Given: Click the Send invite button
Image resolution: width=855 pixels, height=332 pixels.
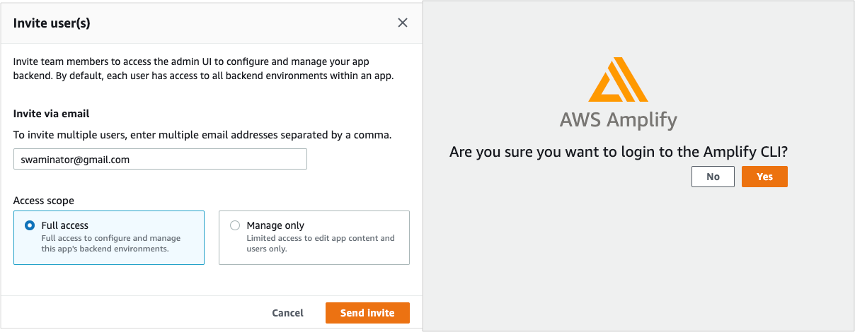Looking at the screenshot, I should 367,313.
